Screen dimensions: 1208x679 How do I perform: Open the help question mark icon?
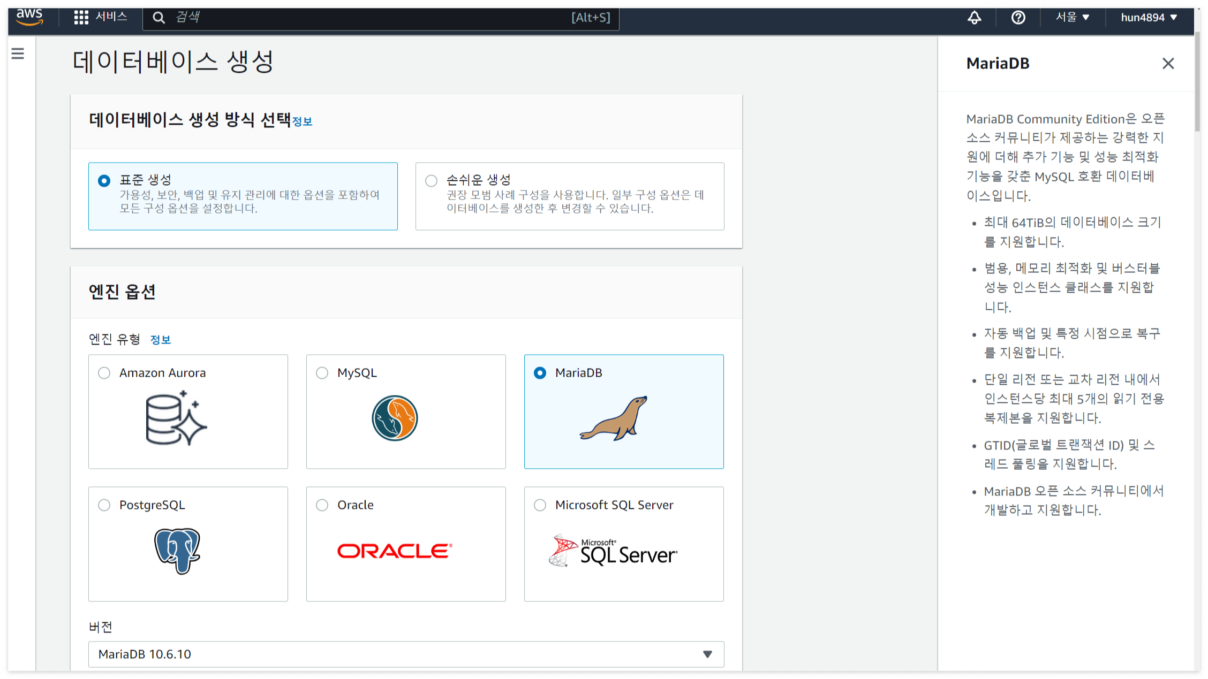coord(1018,18)
